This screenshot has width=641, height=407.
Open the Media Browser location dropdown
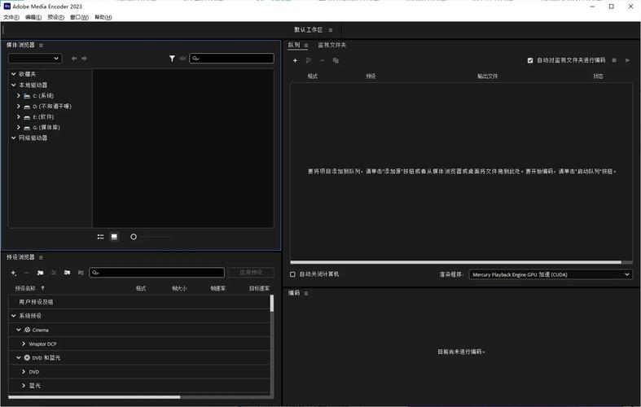[x=35, y=59]
